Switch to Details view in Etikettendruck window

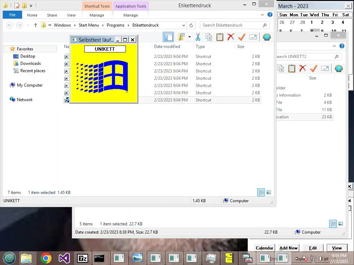(261, 192)
